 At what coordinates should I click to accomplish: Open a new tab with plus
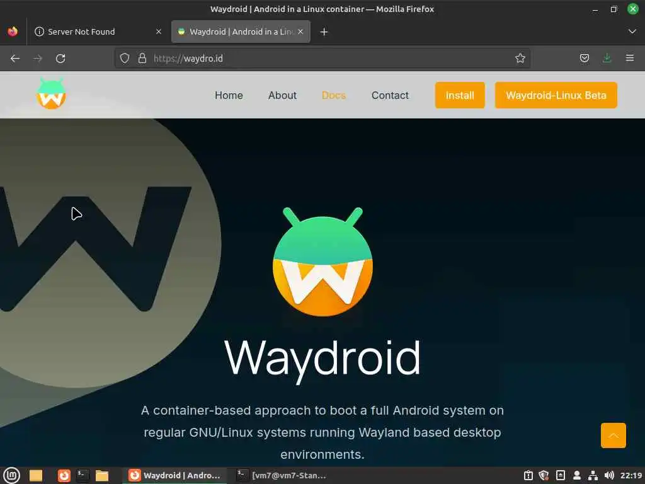[x=324, y=32]
